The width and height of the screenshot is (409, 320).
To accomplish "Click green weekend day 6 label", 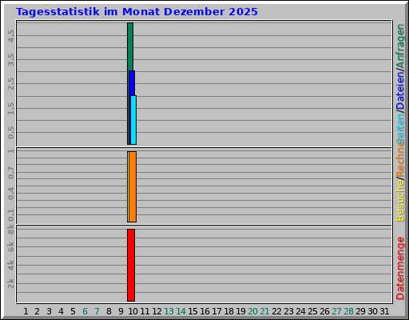I will 85,311.
